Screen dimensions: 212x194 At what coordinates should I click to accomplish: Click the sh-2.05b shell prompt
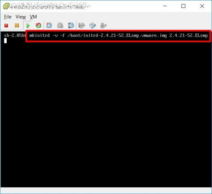coord(15,36)
